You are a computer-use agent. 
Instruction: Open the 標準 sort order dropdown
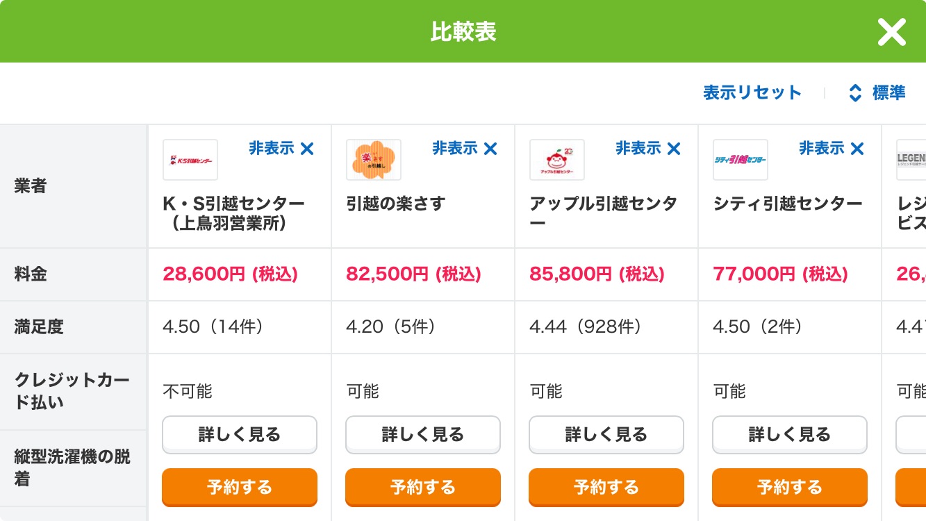point(877,93)
